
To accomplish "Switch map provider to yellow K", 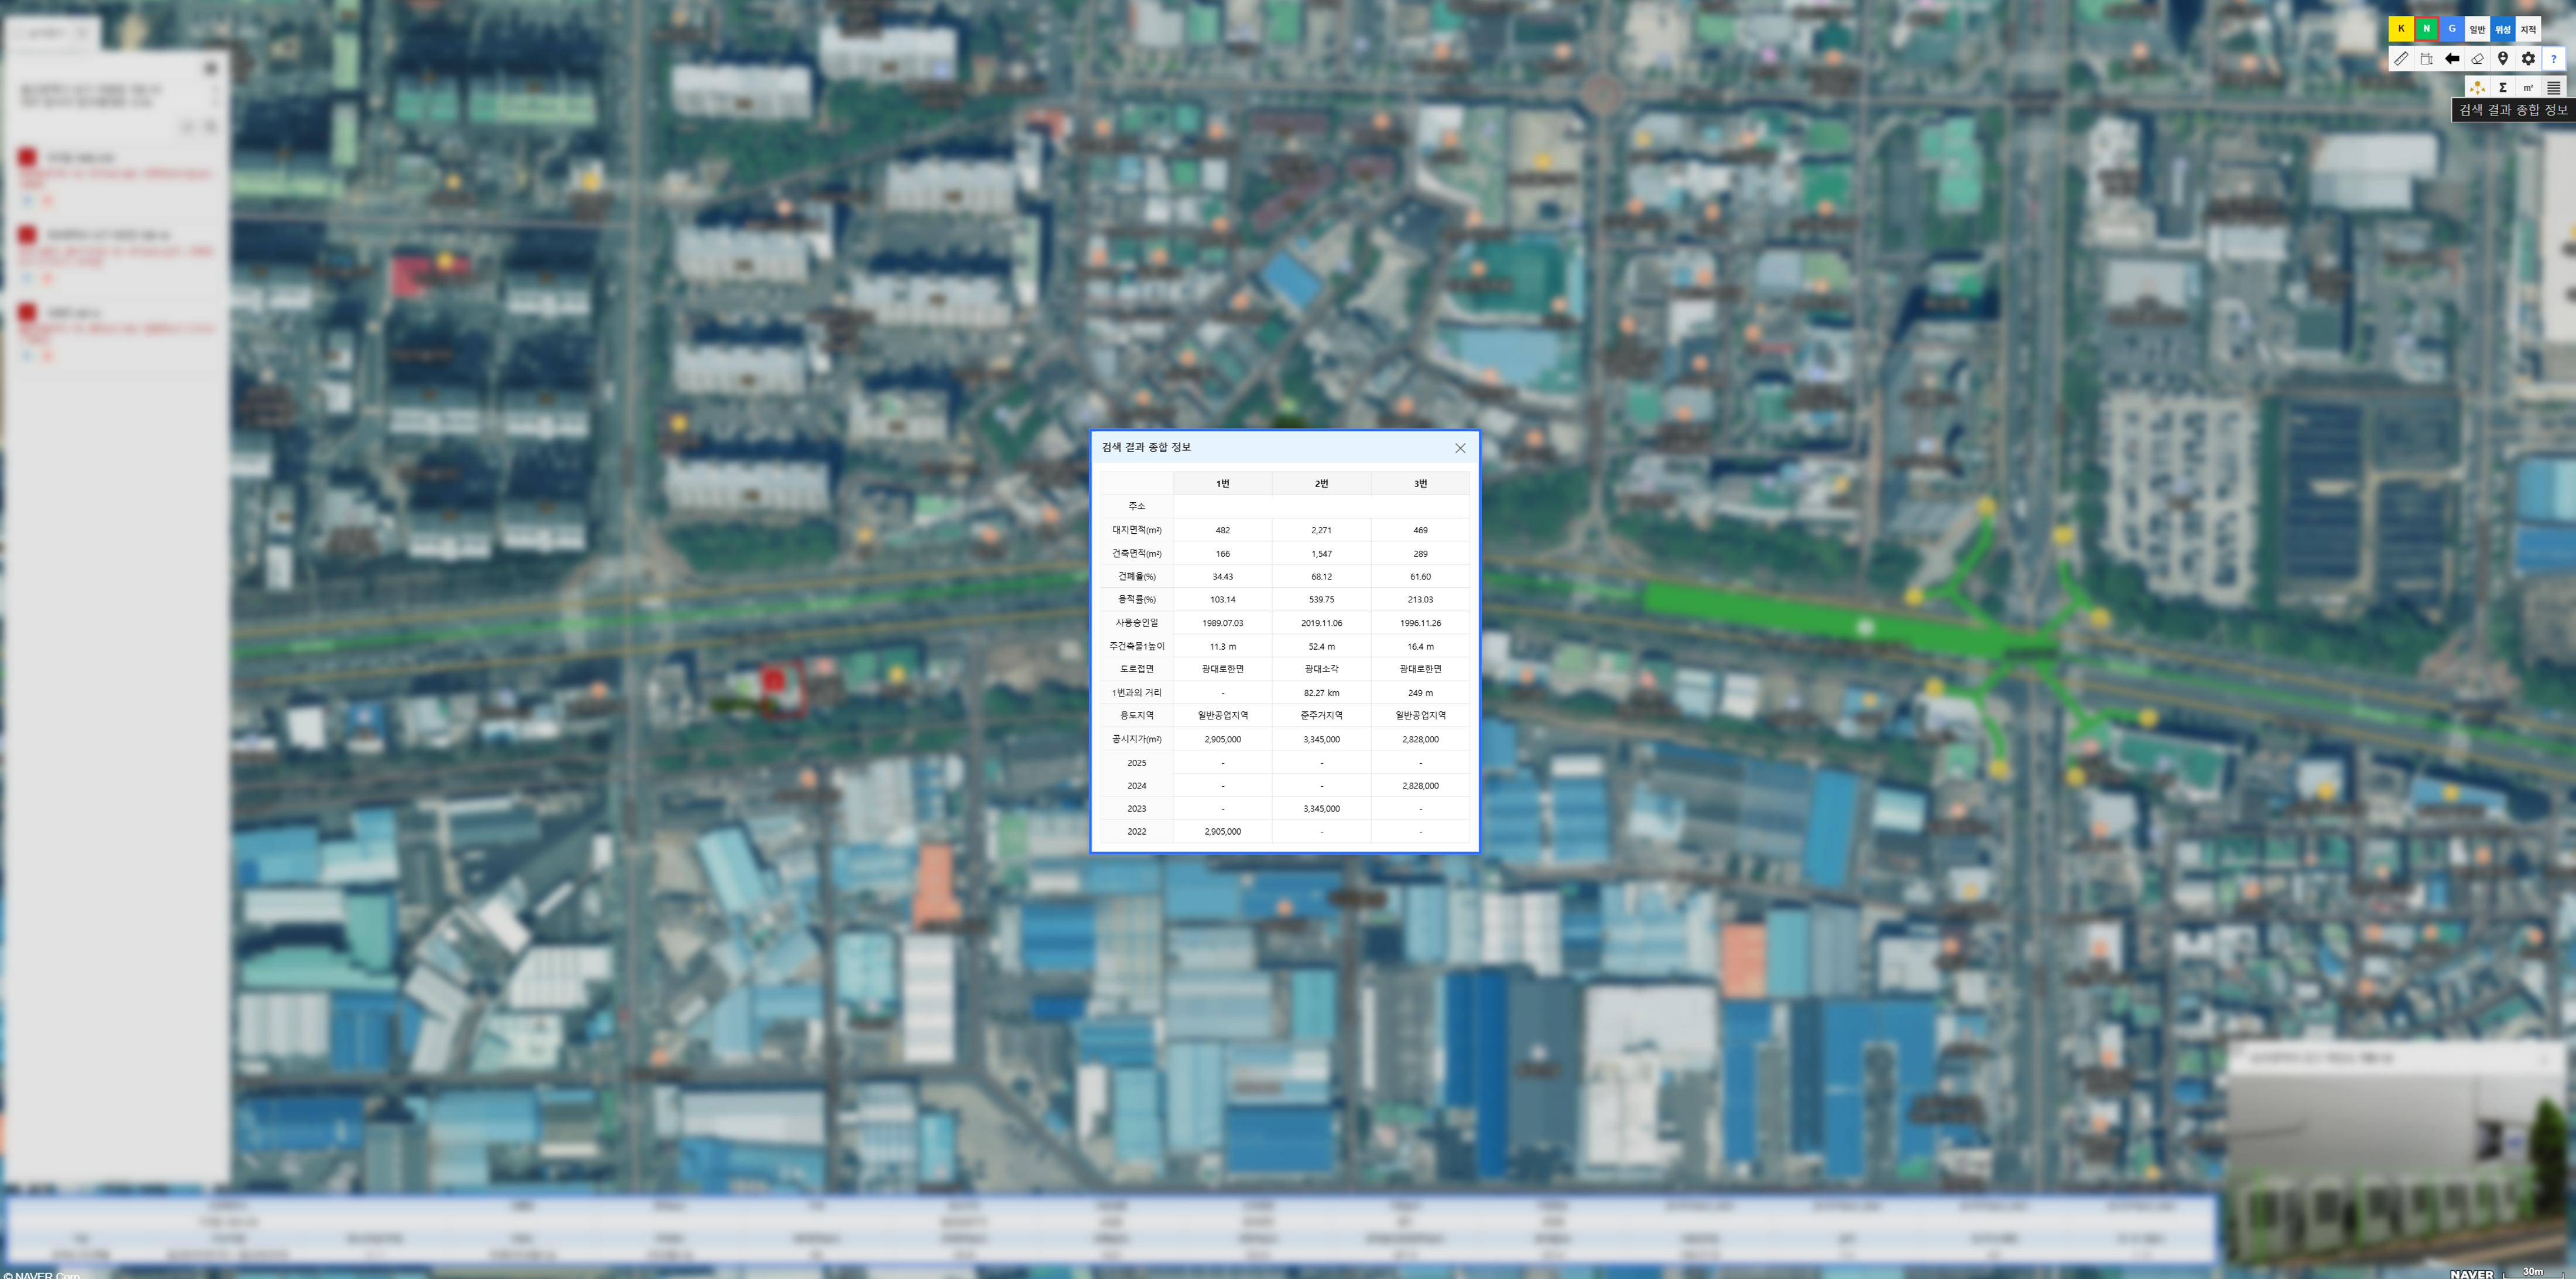I will coord(2401,29).
